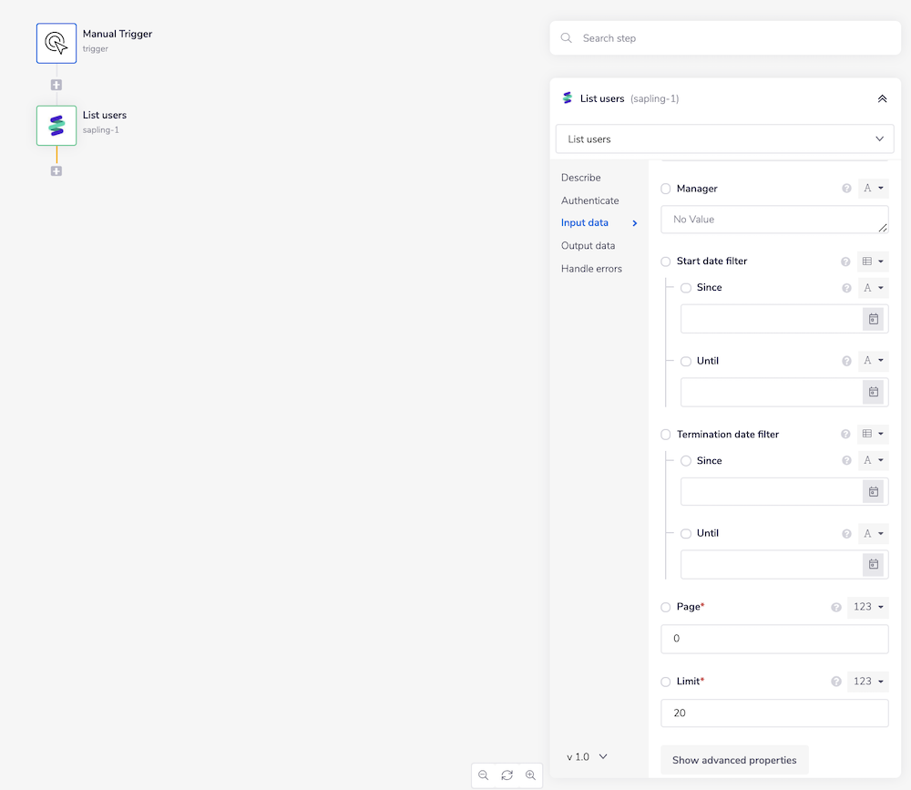The image size is (911, 790).
Task: Click the zoom out magnifier icon
Action: pyautogui.click(x=483, y=775)
